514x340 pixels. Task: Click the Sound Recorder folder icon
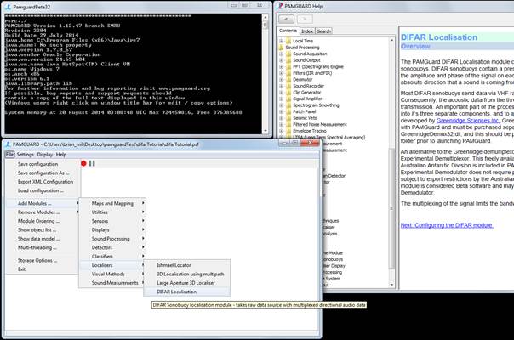tap(288, 86)
